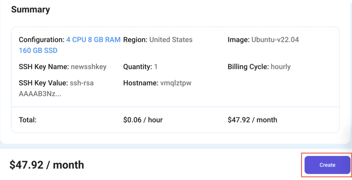Click the Ubuntu-v22.04 image value
352x180 pixels.
275,40
